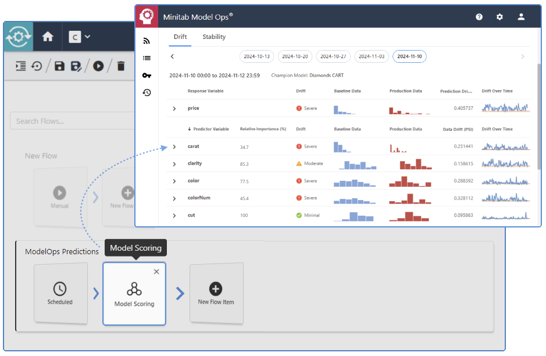The height and width of the screenshot is (356, 546).
Task: Click the New Flow Item tile
Action: 216,293
